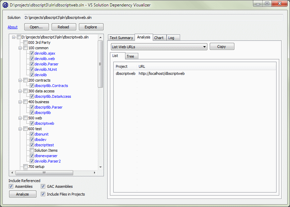Switch to the Text Summary tab

coord(121,38)
